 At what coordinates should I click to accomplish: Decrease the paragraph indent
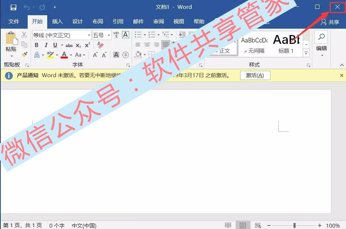182,35
